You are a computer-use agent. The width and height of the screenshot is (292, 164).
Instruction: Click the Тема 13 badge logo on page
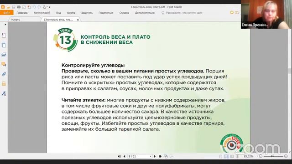pyautogui.click(x=65, y=40)
